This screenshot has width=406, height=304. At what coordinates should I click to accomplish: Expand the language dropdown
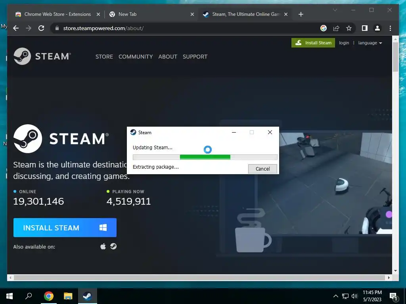pos(370,43)
